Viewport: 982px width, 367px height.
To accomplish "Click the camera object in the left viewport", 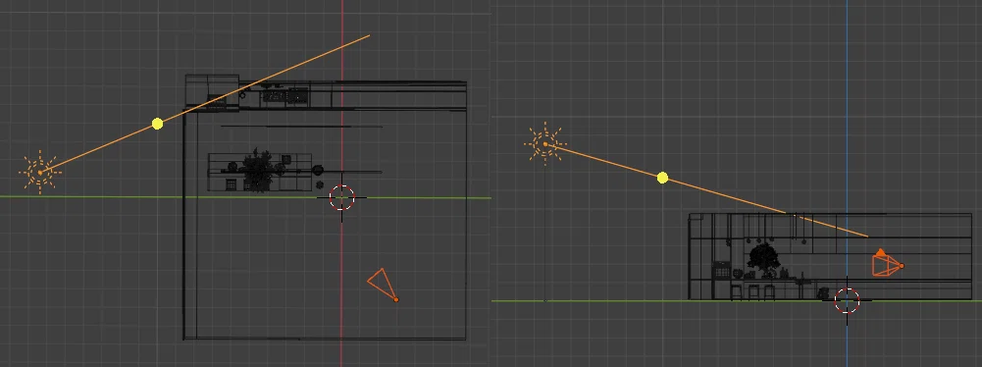I will pos(384,286).
